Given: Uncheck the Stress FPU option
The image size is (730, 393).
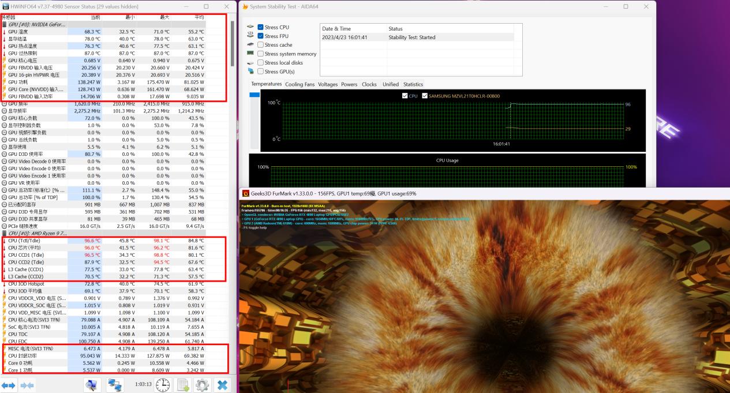Looking at the screenshot, I should pos(260,35).
